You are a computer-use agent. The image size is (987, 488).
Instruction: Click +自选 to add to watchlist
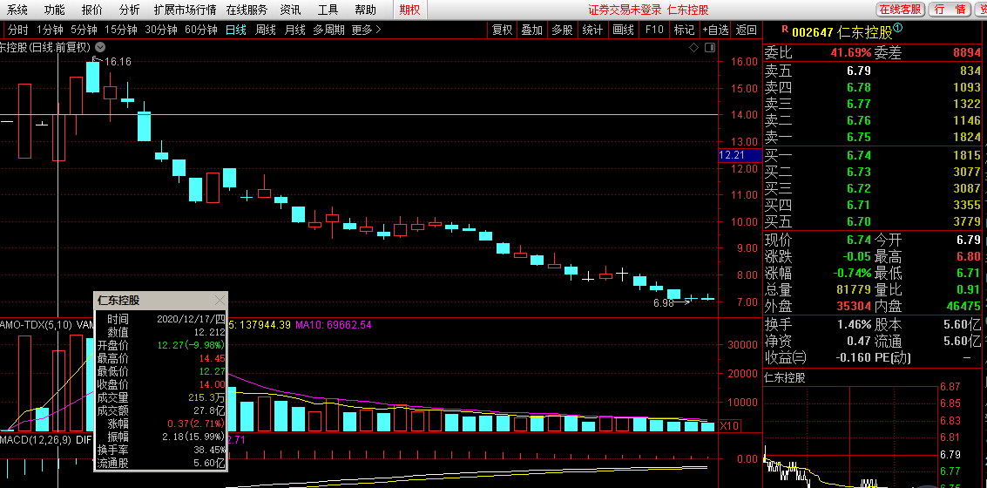(x=714, y=30)
